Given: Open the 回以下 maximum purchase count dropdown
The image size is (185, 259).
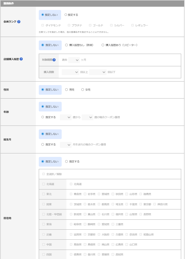Looking at the screenshot, I should click(x=97, y=72).
